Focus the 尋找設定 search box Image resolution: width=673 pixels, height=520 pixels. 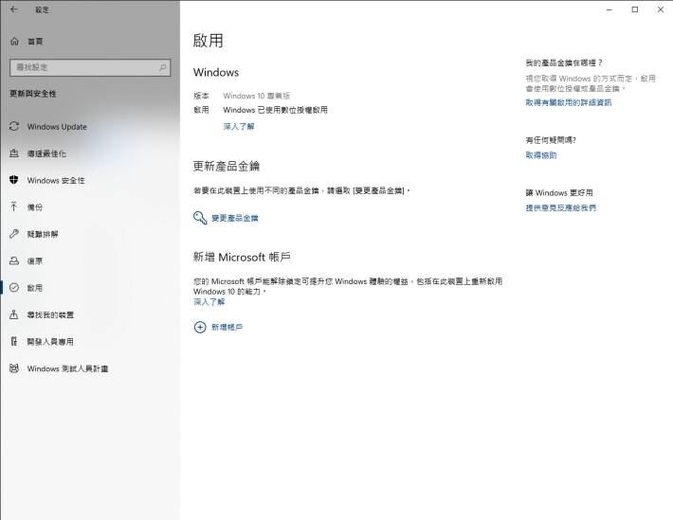pos(90,67)
